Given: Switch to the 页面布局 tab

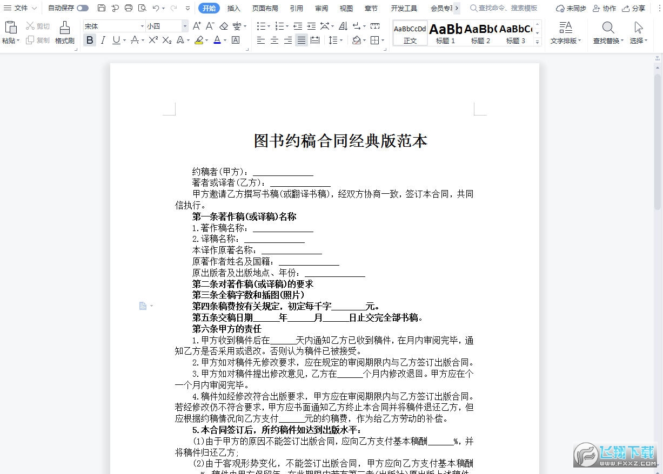Looking at the screenshot, I should (x=265, y=8).
